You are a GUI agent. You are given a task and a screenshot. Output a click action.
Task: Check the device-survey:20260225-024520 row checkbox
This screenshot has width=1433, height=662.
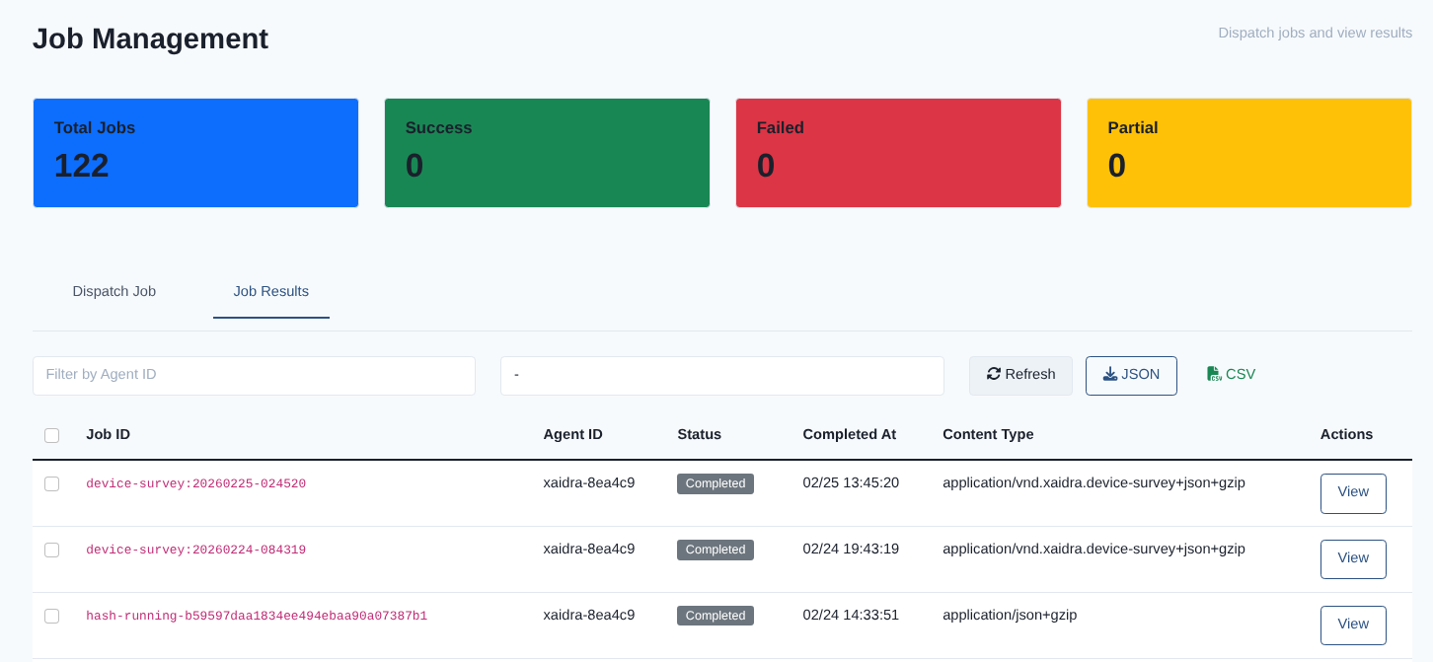click(52, 483)
